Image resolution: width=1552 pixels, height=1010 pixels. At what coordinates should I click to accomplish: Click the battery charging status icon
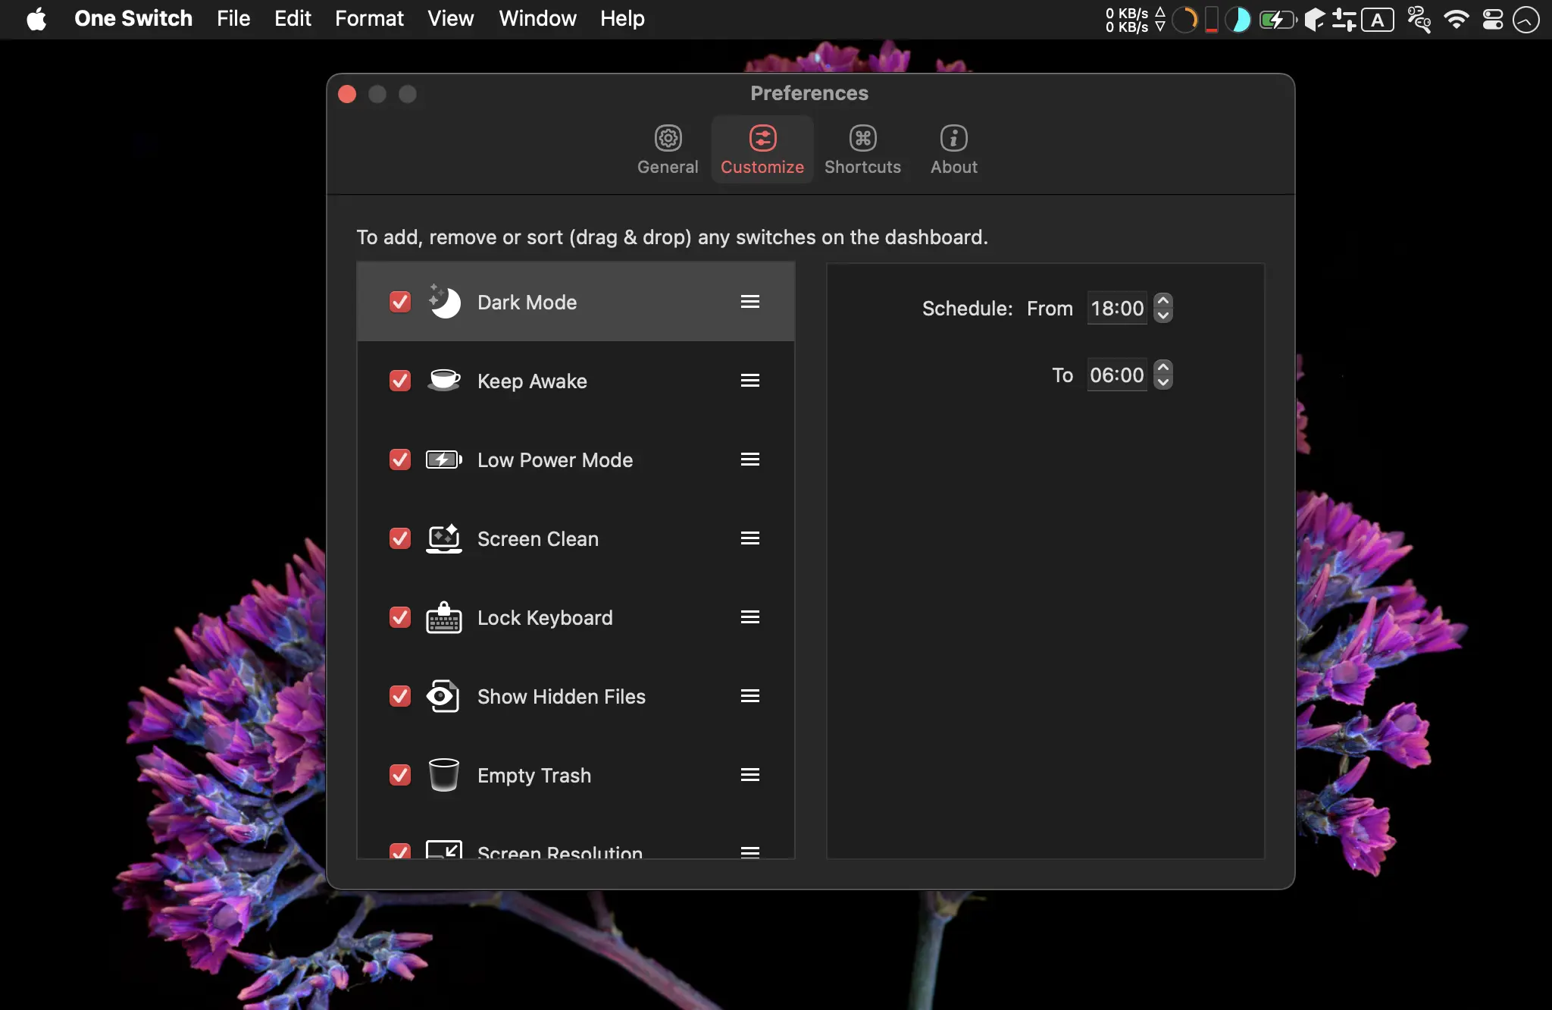1278,20
